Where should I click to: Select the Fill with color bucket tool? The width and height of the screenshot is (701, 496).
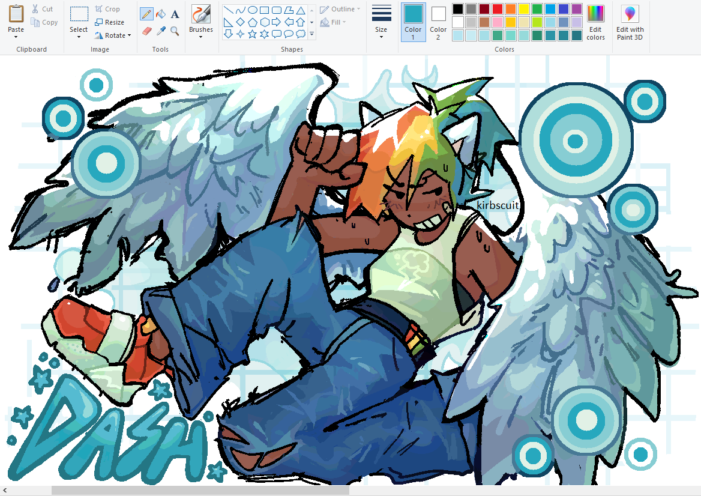coord(161,14)
